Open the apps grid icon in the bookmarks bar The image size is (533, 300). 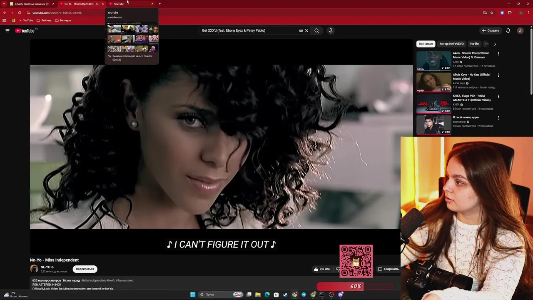coord(4,20)
